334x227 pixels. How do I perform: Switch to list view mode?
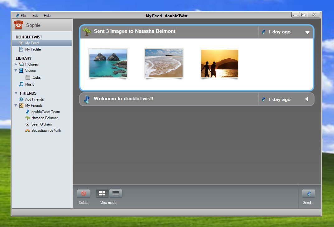(116, 194)
